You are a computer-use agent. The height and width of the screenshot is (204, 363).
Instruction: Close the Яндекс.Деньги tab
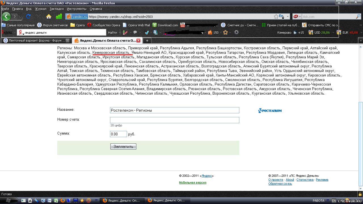pyautogui.click(x=138, y=41)
